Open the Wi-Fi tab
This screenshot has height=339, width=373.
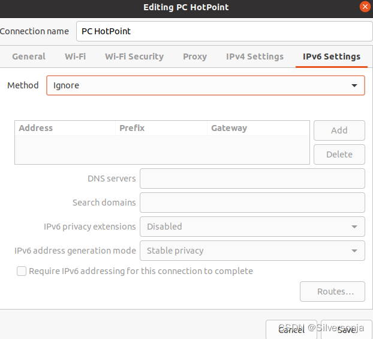75,56
